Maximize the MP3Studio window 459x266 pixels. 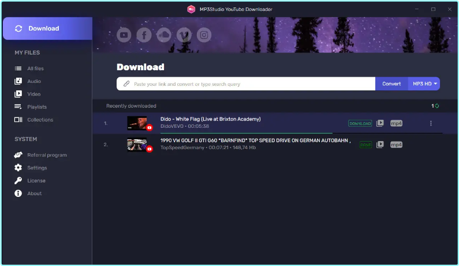click(x=433, y=9)
